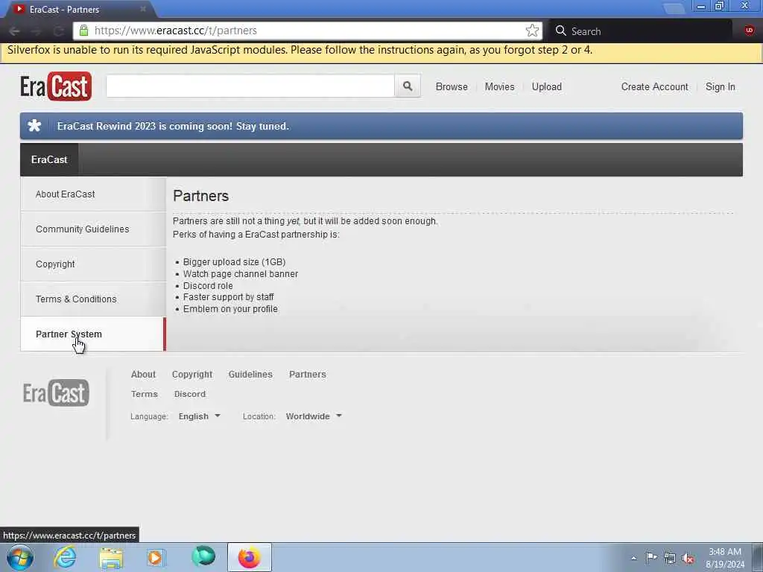The height and width of the screenshot is (572, 763).
Task: Bookmark the page with the star icon
Action: pos(532,31)
